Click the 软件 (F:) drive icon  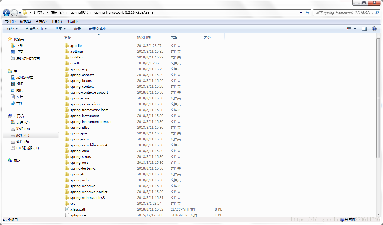(x=13, y=142)
